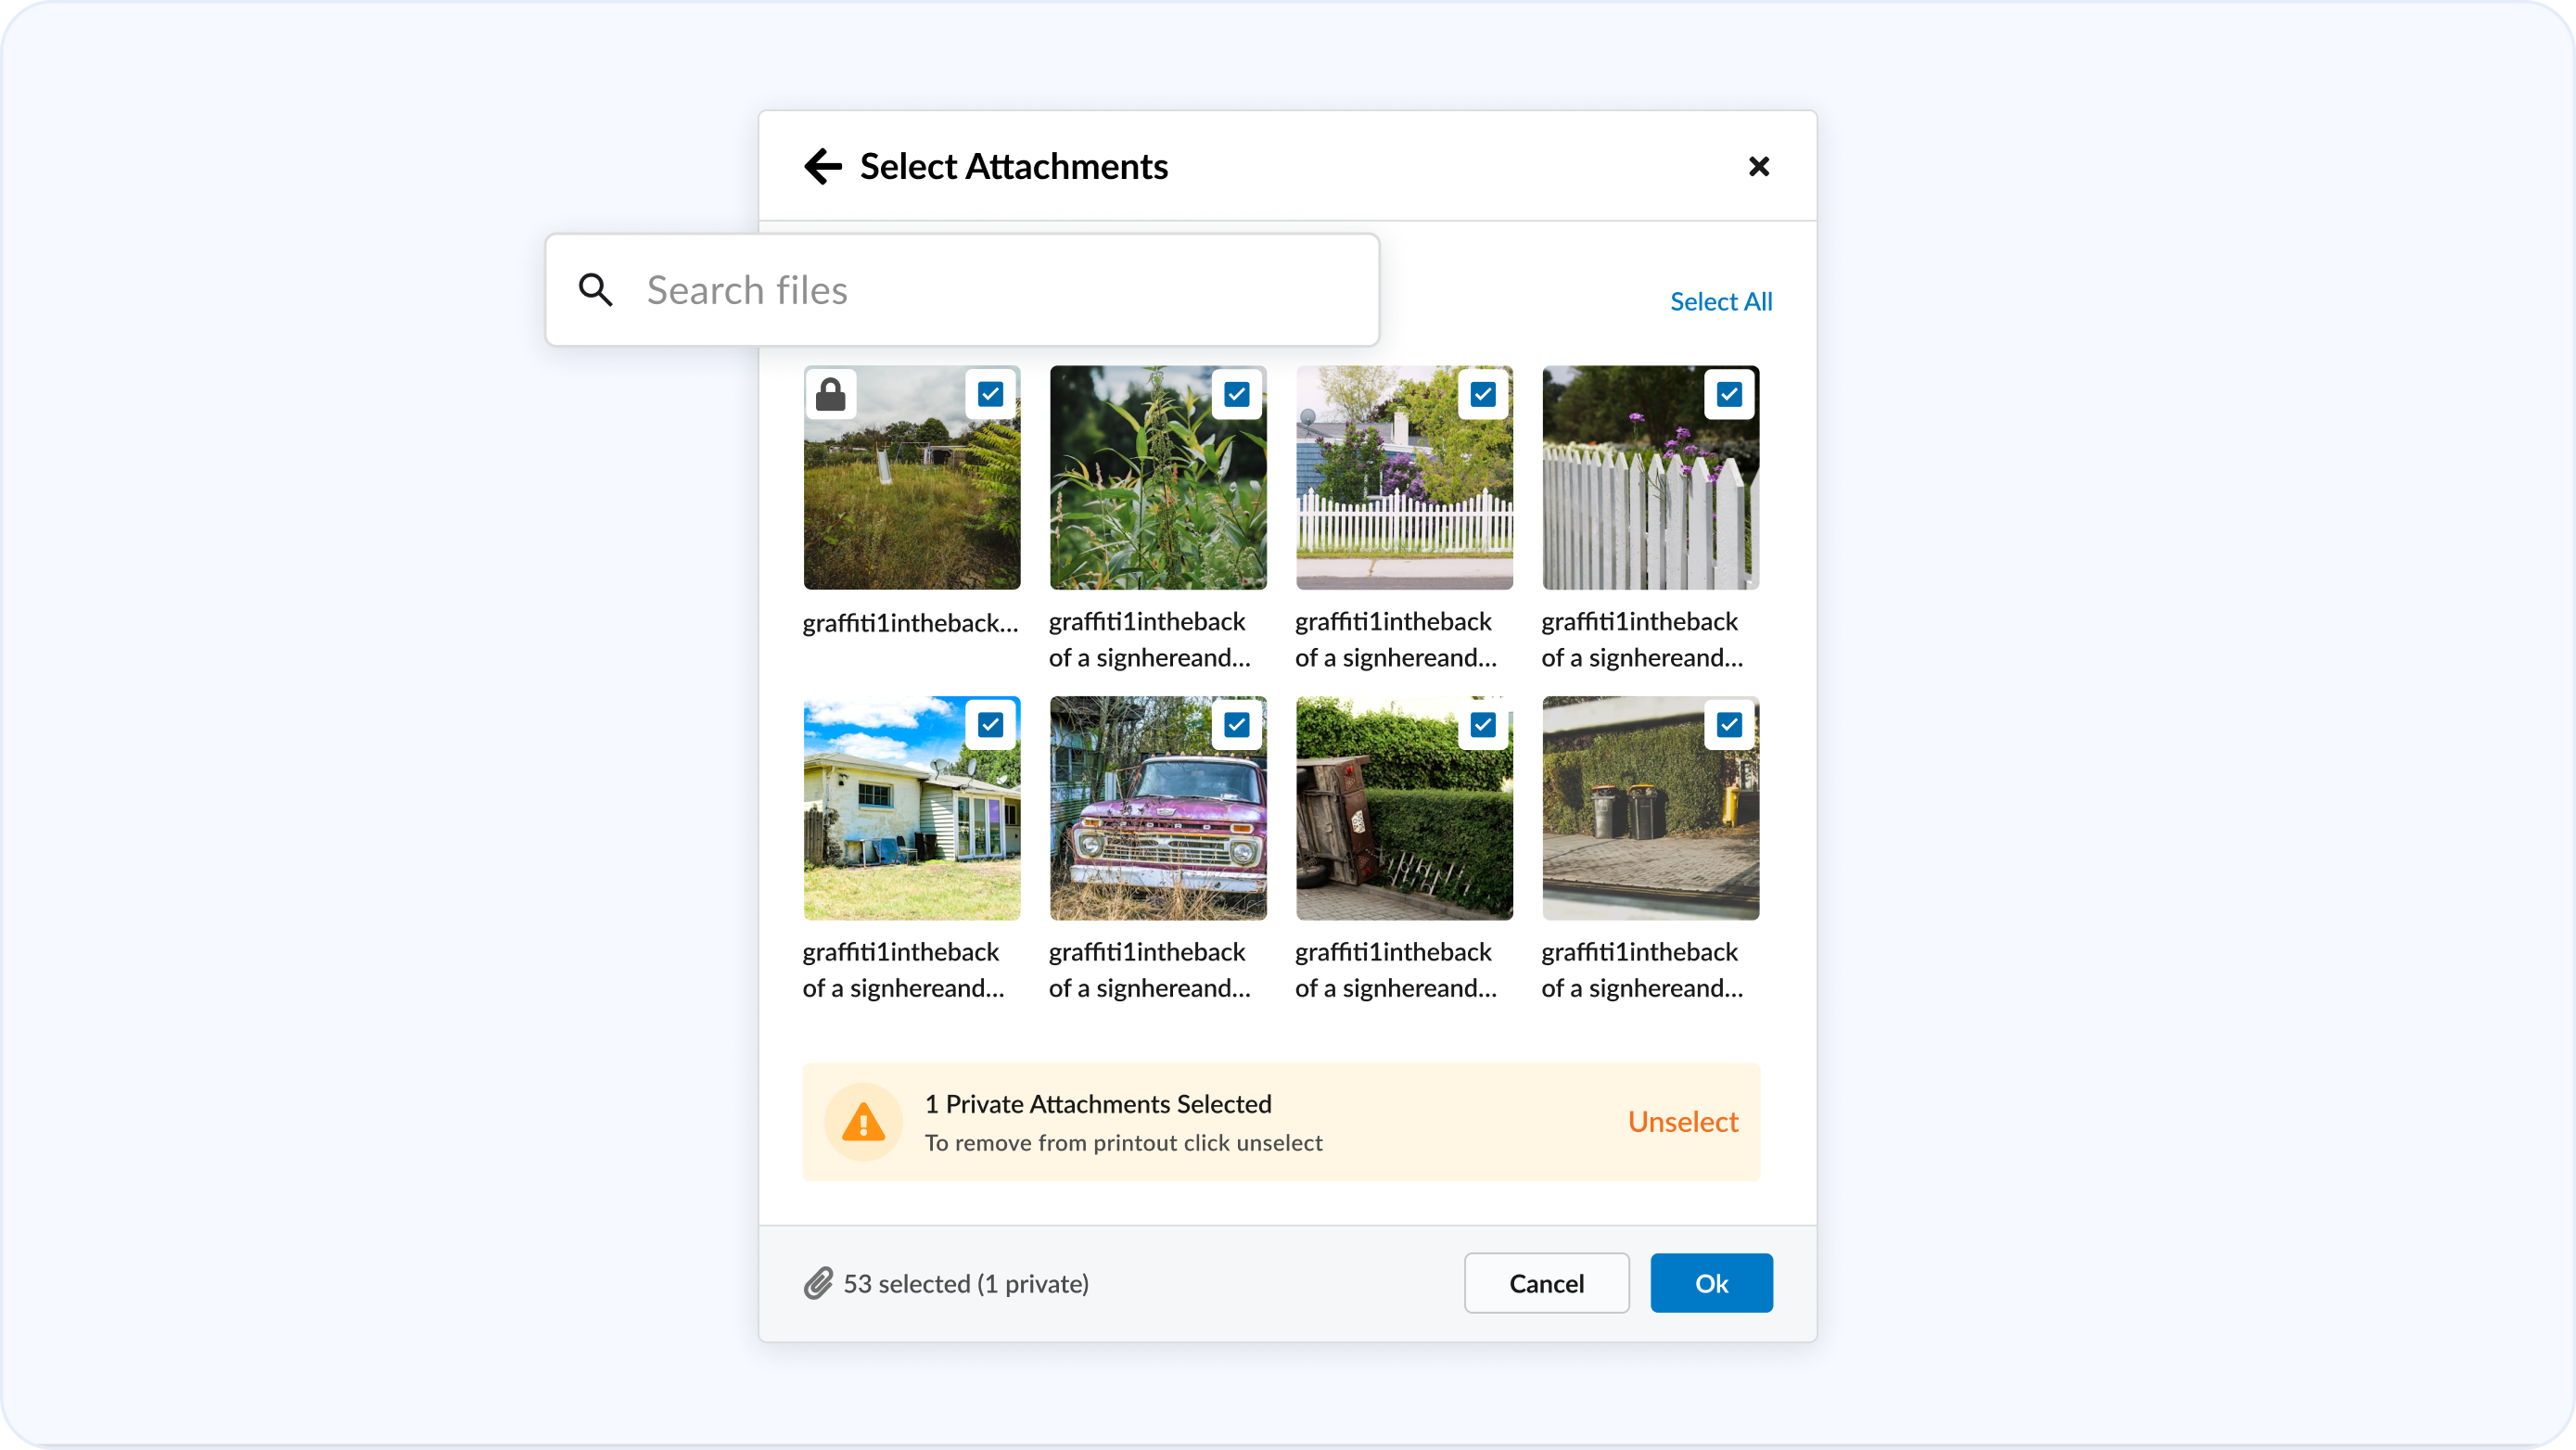Click the paperclip icon near selected count
2576x1450 pixels.
click(818, 1283)
